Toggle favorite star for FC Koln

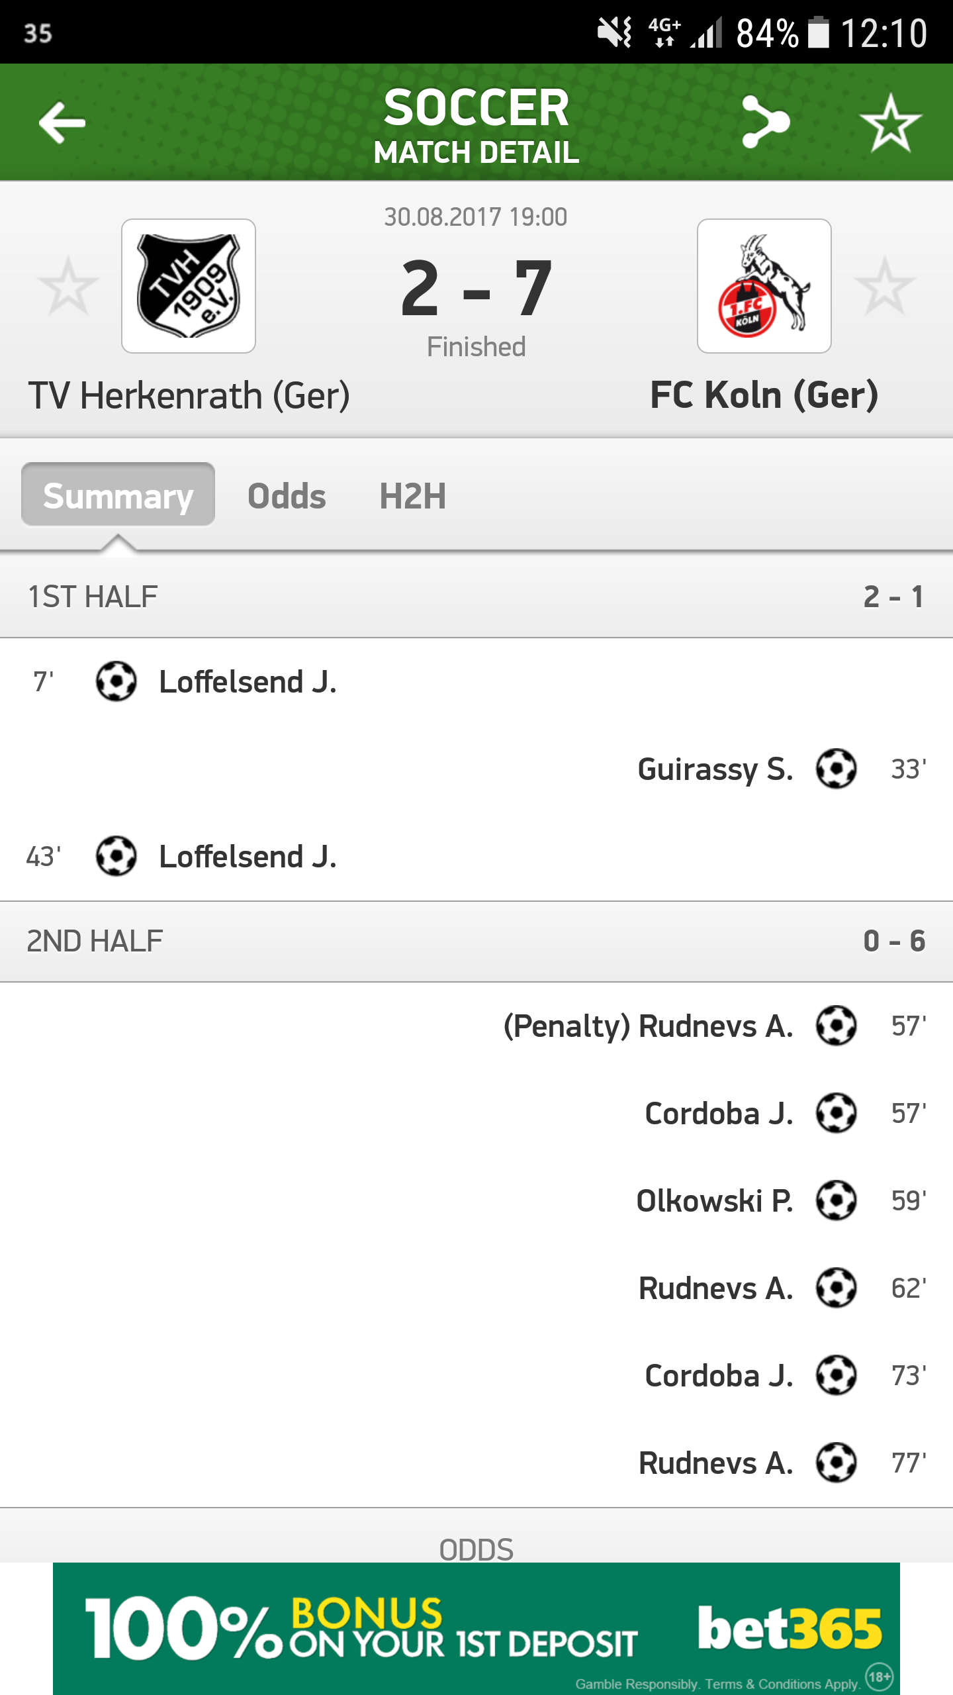point(885,286)
